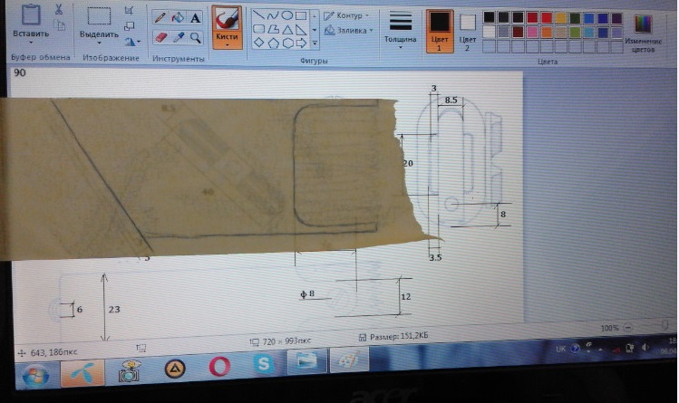Screen dimensions: 679x403
Task: Click the Cut scissors icon
Action: [x=59, y=10]
